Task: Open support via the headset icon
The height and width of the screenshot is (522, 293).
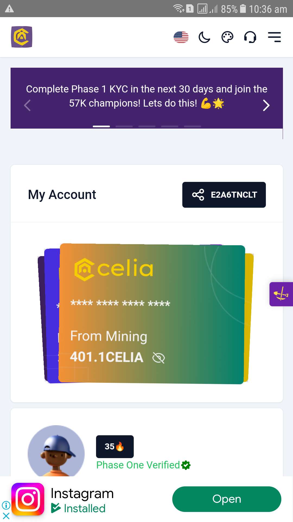Action: (x=250, y=37)
